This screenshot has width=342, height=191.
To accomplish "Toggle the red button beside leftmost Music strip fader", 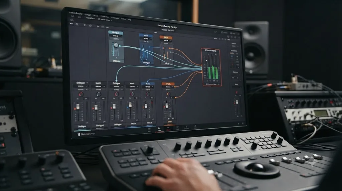I will [x=93, y=108].
